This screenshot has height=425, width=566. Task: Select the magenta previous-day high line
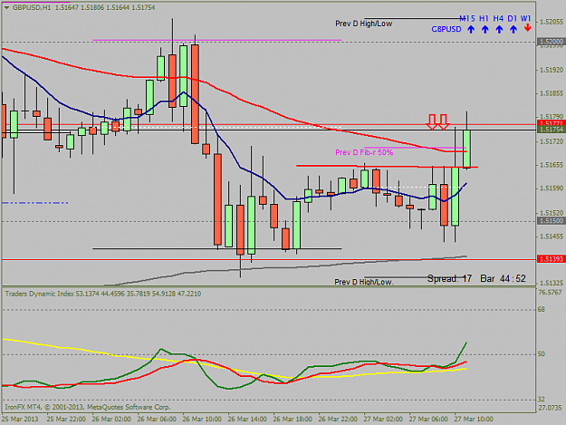[x=216, y=40]
